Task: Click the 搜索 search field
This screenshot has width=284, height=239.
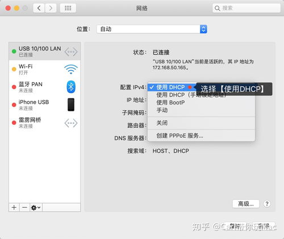Action: click(247, 8)
